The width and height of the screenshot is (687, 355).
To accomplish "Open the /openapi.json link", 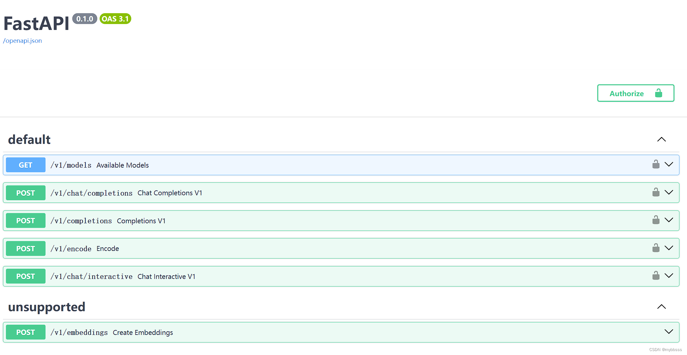I will tap(22, 41).
